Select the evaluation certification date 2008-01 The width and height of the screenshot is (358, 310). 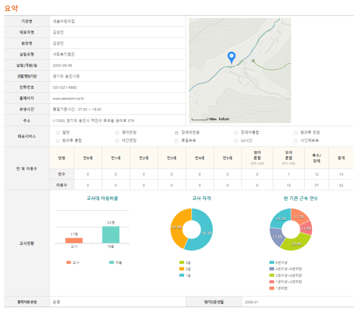[251, 302]
